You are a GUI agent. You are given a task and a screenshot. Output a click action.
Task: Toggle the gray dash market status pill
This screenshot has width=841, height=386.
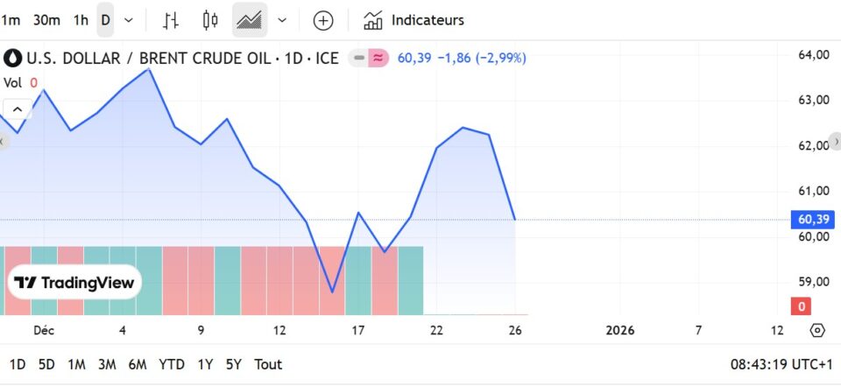357,59
